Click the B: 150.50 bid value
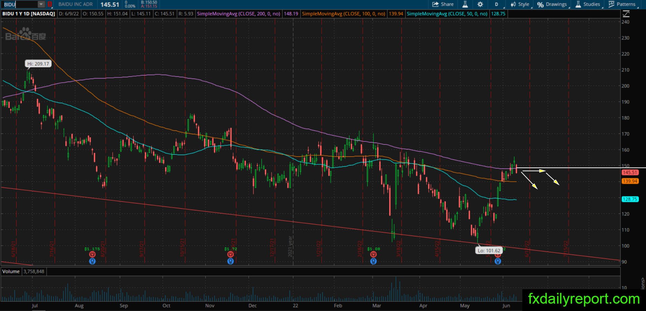The height and width of the screenshot is (311, 646). [149, 2]
